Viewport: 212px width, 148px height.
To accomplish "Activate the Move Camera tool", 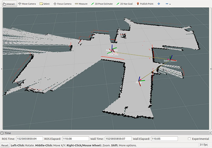I will (26, 4).
